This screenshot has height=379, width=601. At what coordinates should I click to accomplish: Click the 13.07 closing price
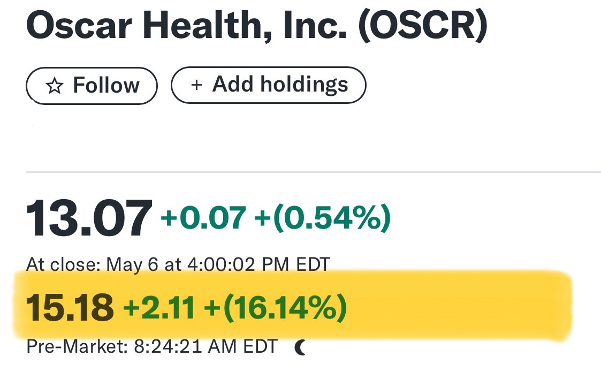[x=89, y=218]
